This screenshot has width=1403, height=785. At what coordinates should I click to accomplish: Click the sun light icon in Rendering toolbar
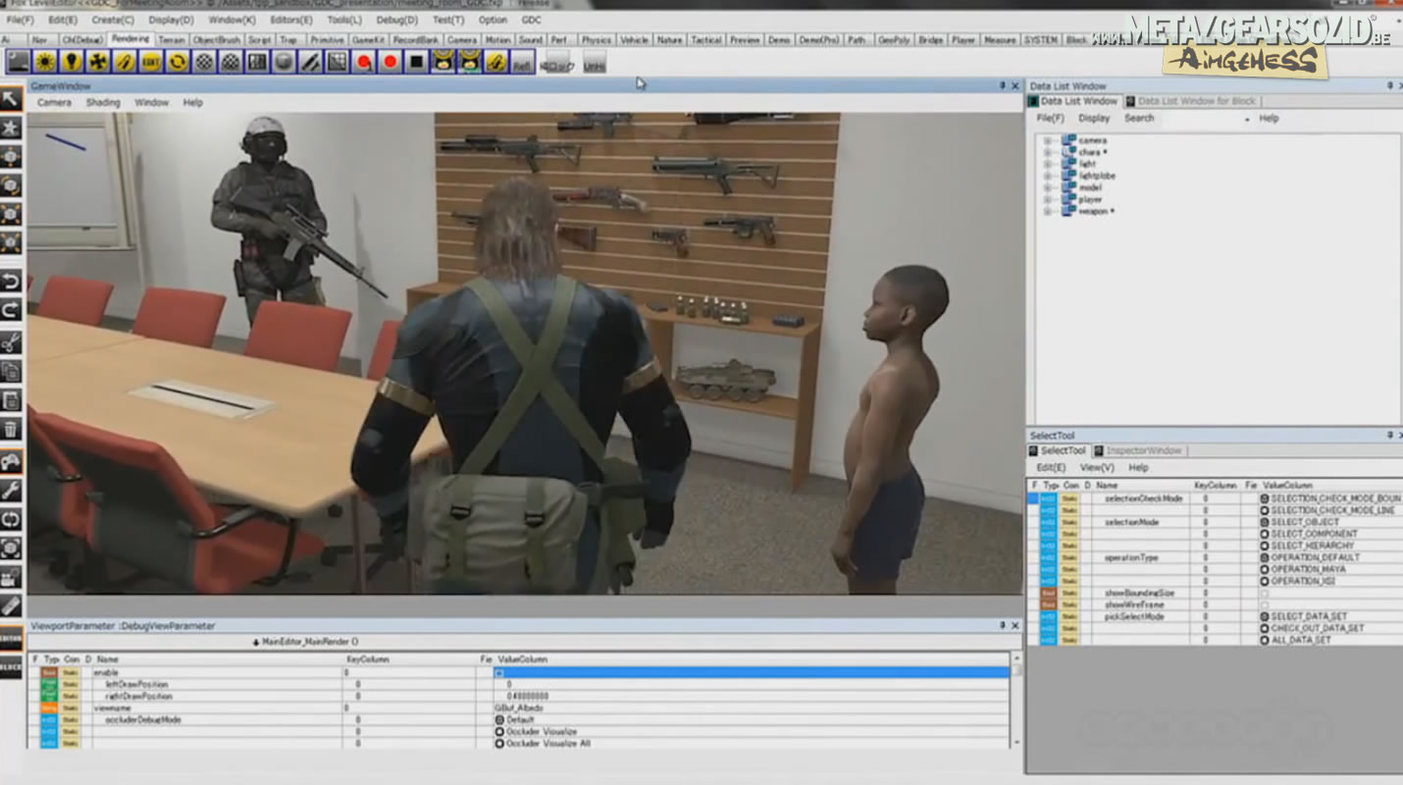point(45,62)
